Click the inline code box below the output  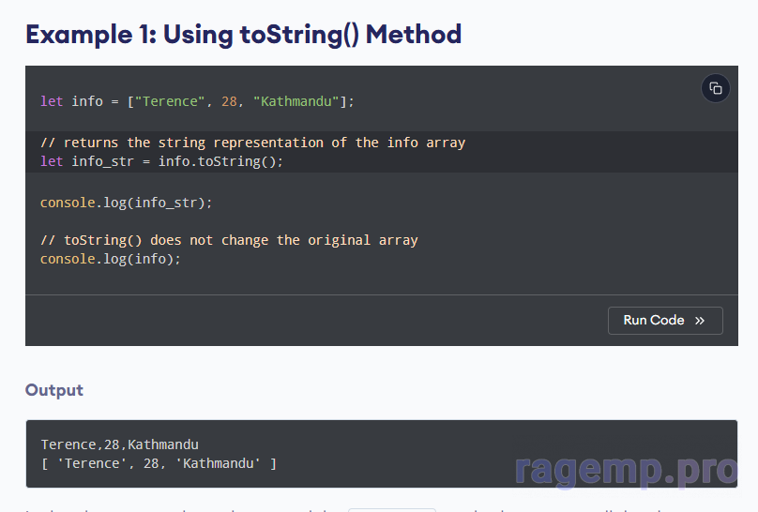pos(391,509)
